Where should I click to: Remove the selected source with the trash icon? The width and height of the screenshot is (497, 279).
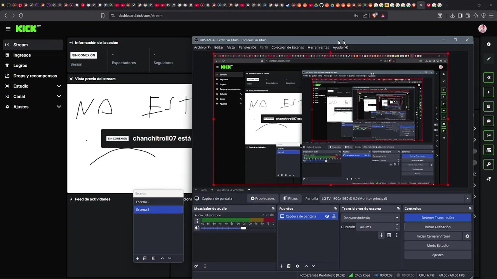pyautogui.click(x=289, y=266)
